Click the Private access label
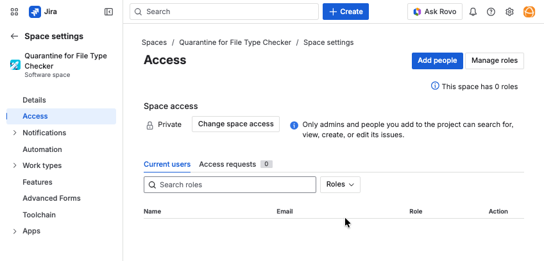Screen dimensions: 544x261 point(169,125)
